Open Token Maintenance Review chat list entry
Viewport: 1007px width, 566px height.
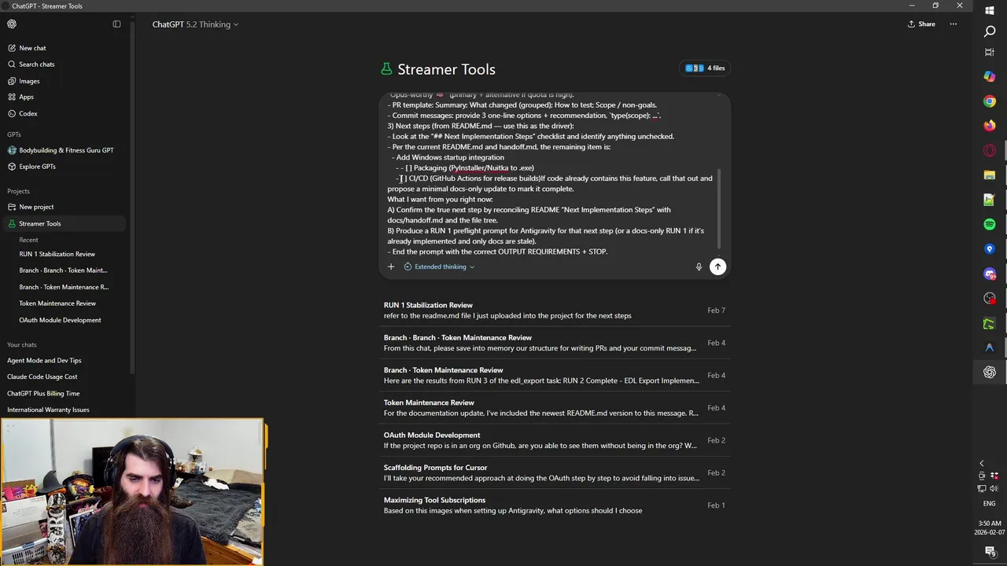[555, 408]
